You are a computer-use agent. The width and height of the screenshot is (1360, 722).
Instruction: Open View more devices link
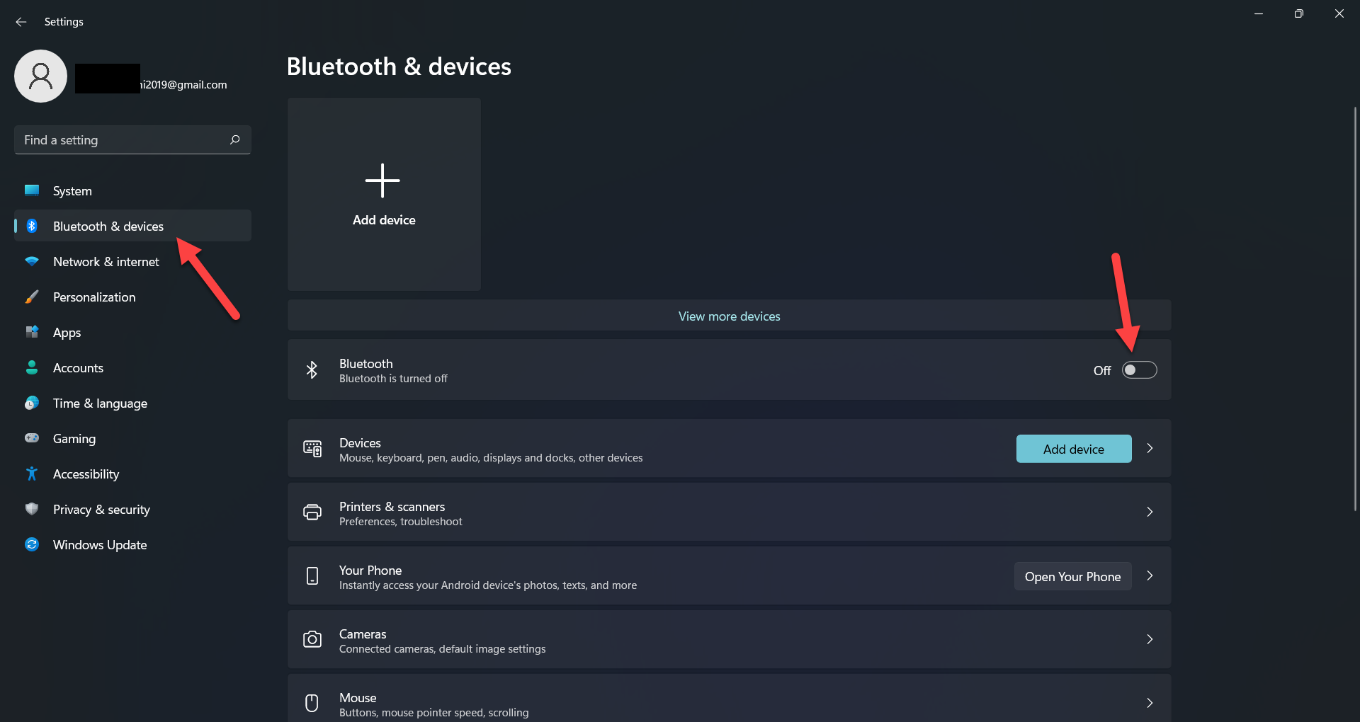pyautogui.click(x=729, y=316)
